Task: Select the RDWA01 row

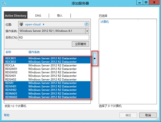Action: pos(47,93)
